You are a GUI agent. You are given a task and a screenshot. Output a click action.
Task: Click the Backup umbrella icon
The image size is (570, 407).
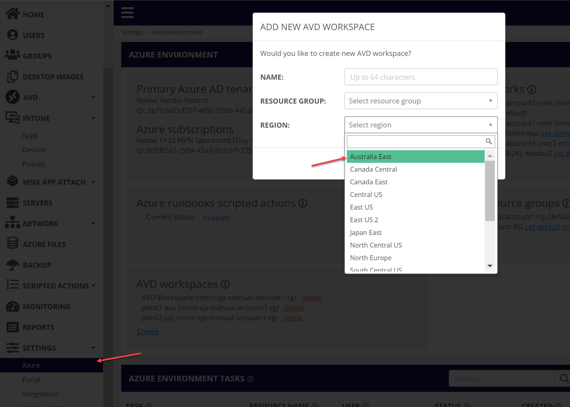[x=12, y=265]
